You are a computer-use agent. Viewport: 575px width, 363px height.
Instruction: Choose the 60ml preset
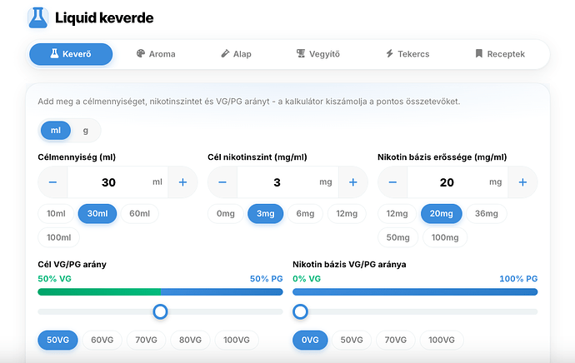click(x=140, y=213)
